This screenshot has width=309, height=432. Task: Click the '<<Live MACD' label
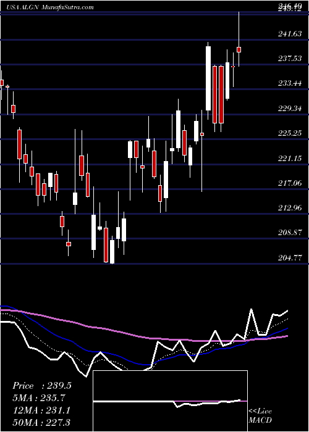click(260, 415)
